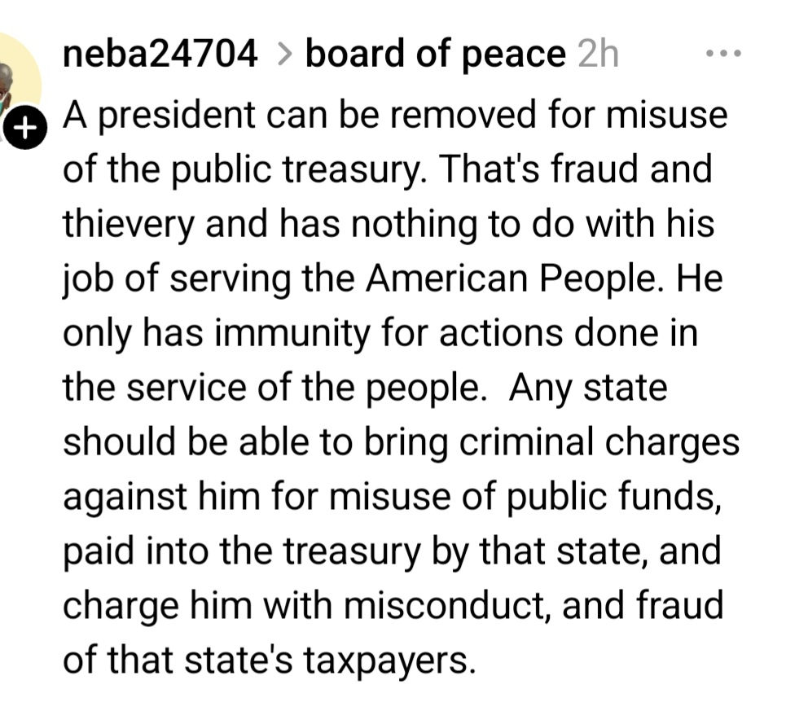The height and width of the screenshot is (711, 786).
Task: Select the line beginning "A president can be removed"
Action: [x=394, y=115]
